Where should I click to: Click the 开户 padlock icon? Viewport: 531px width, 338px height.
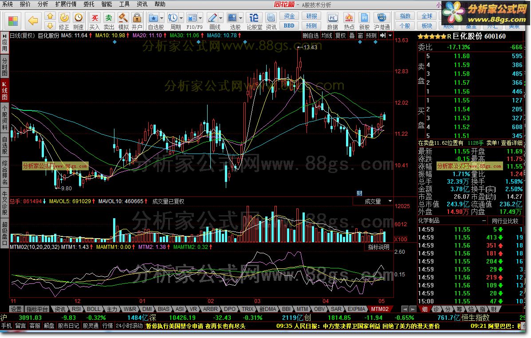(137, 18)
